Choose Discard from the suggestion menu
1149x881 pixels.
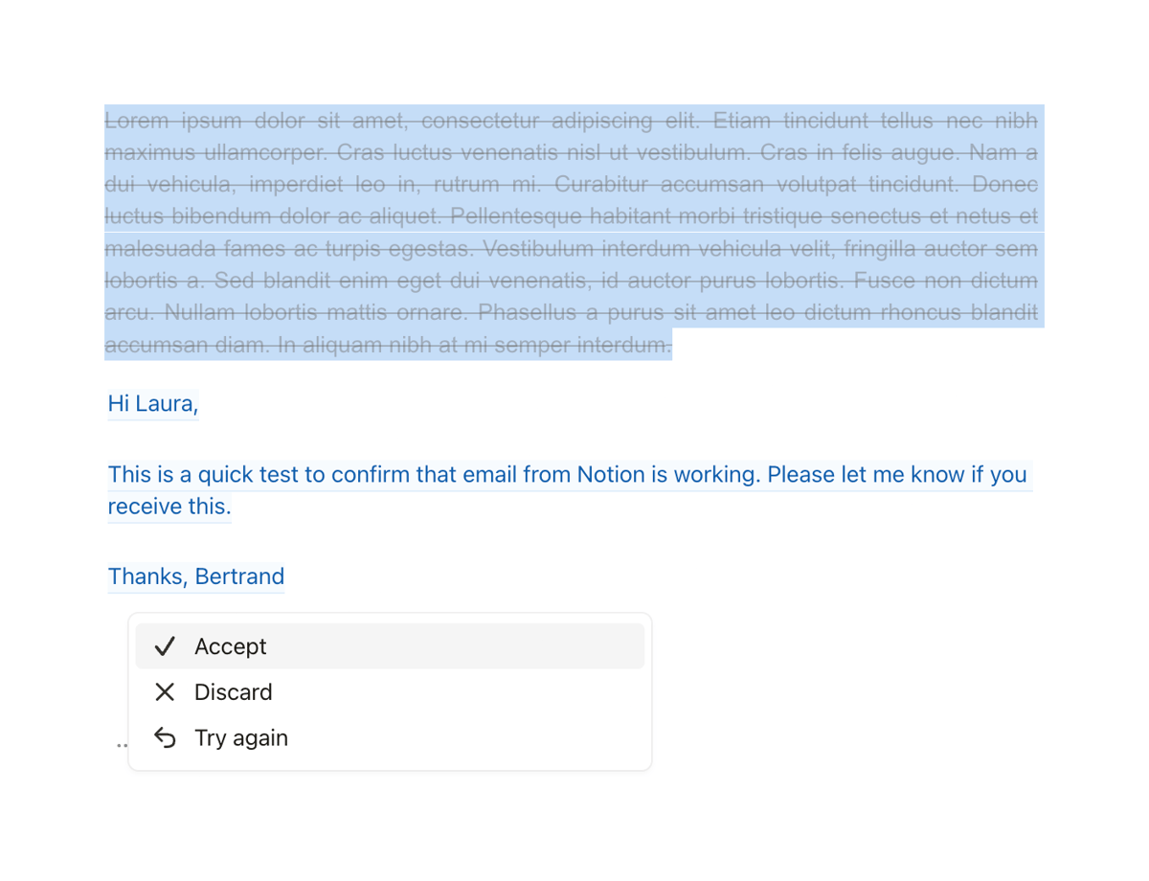tap(234, 691)
